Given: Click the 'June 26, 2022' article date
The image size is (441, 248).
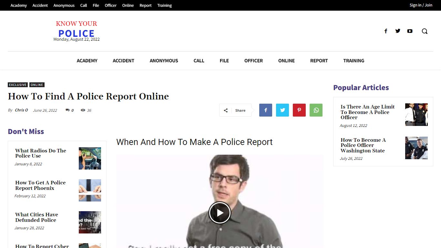Looking at the screenshot, I should point(45,110).
